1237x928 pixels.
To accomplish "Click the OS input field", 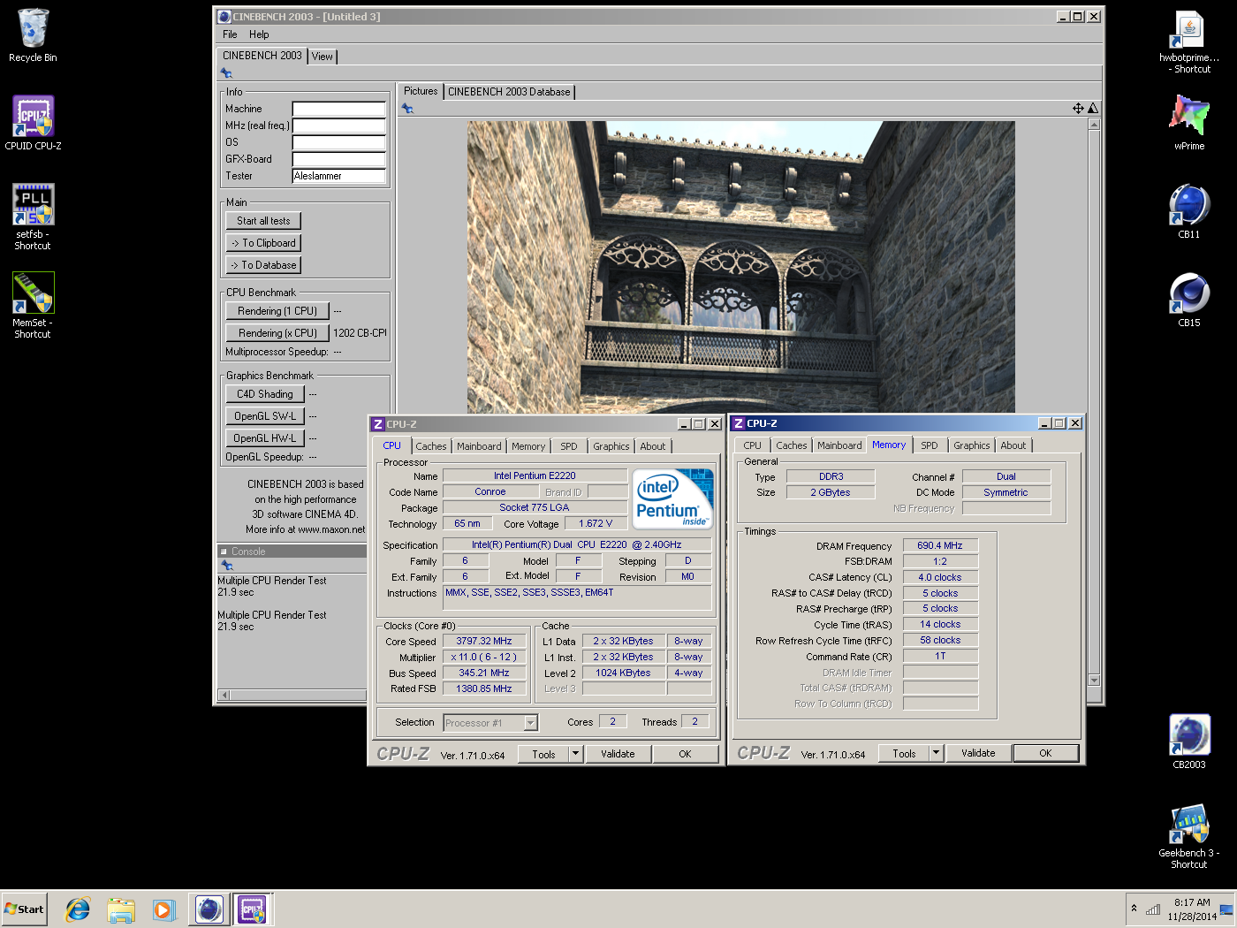I will (339, 143).
